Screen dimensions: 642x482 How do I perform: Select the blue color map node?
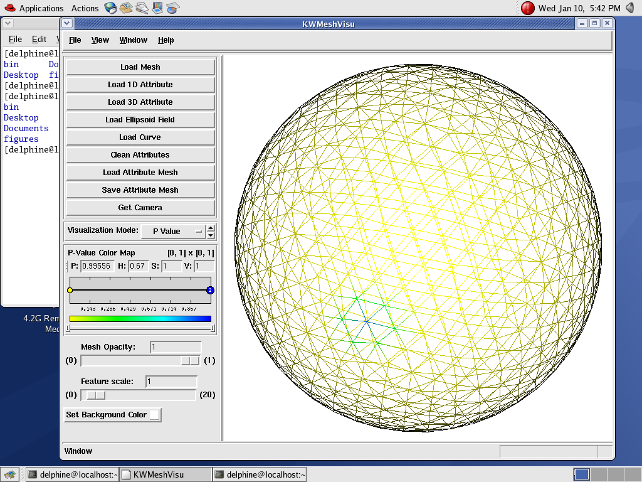(x=210, y=290)
